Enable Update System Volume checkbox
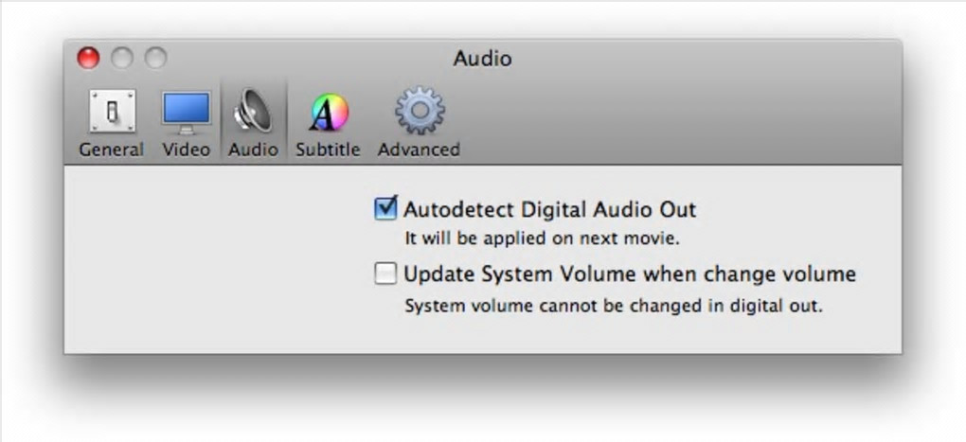Image resolution: width=966 pixels, height=442 pixels. (385, 274)
